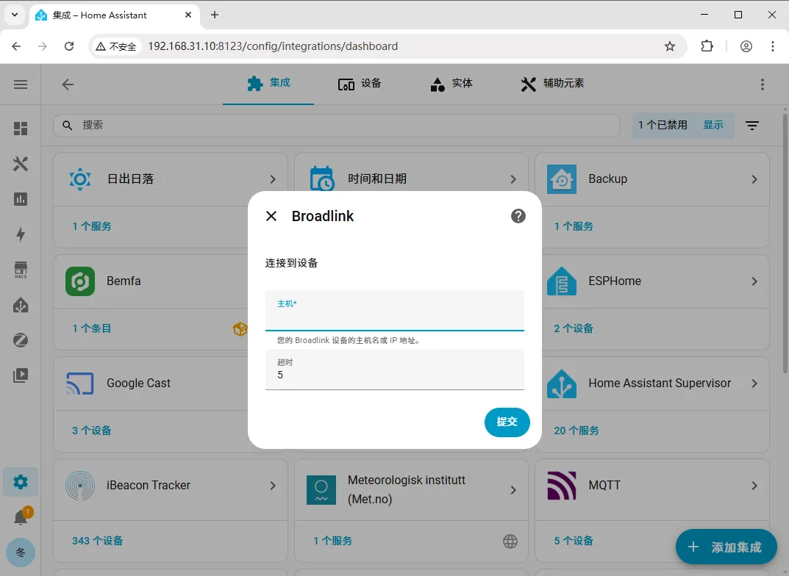Open the media library sidebar icon
Image resolution: width=789 pixels, height=576 pixels.
coord(21,375)
